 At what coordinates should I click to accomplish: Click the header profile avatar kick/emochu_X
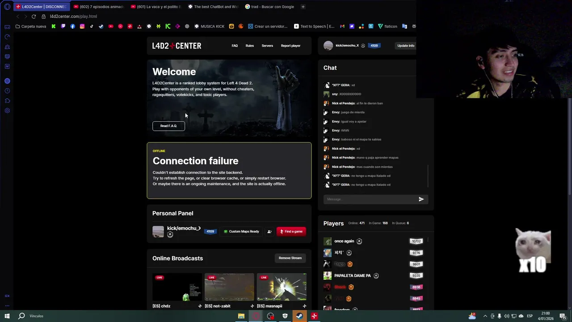(328, 46)
